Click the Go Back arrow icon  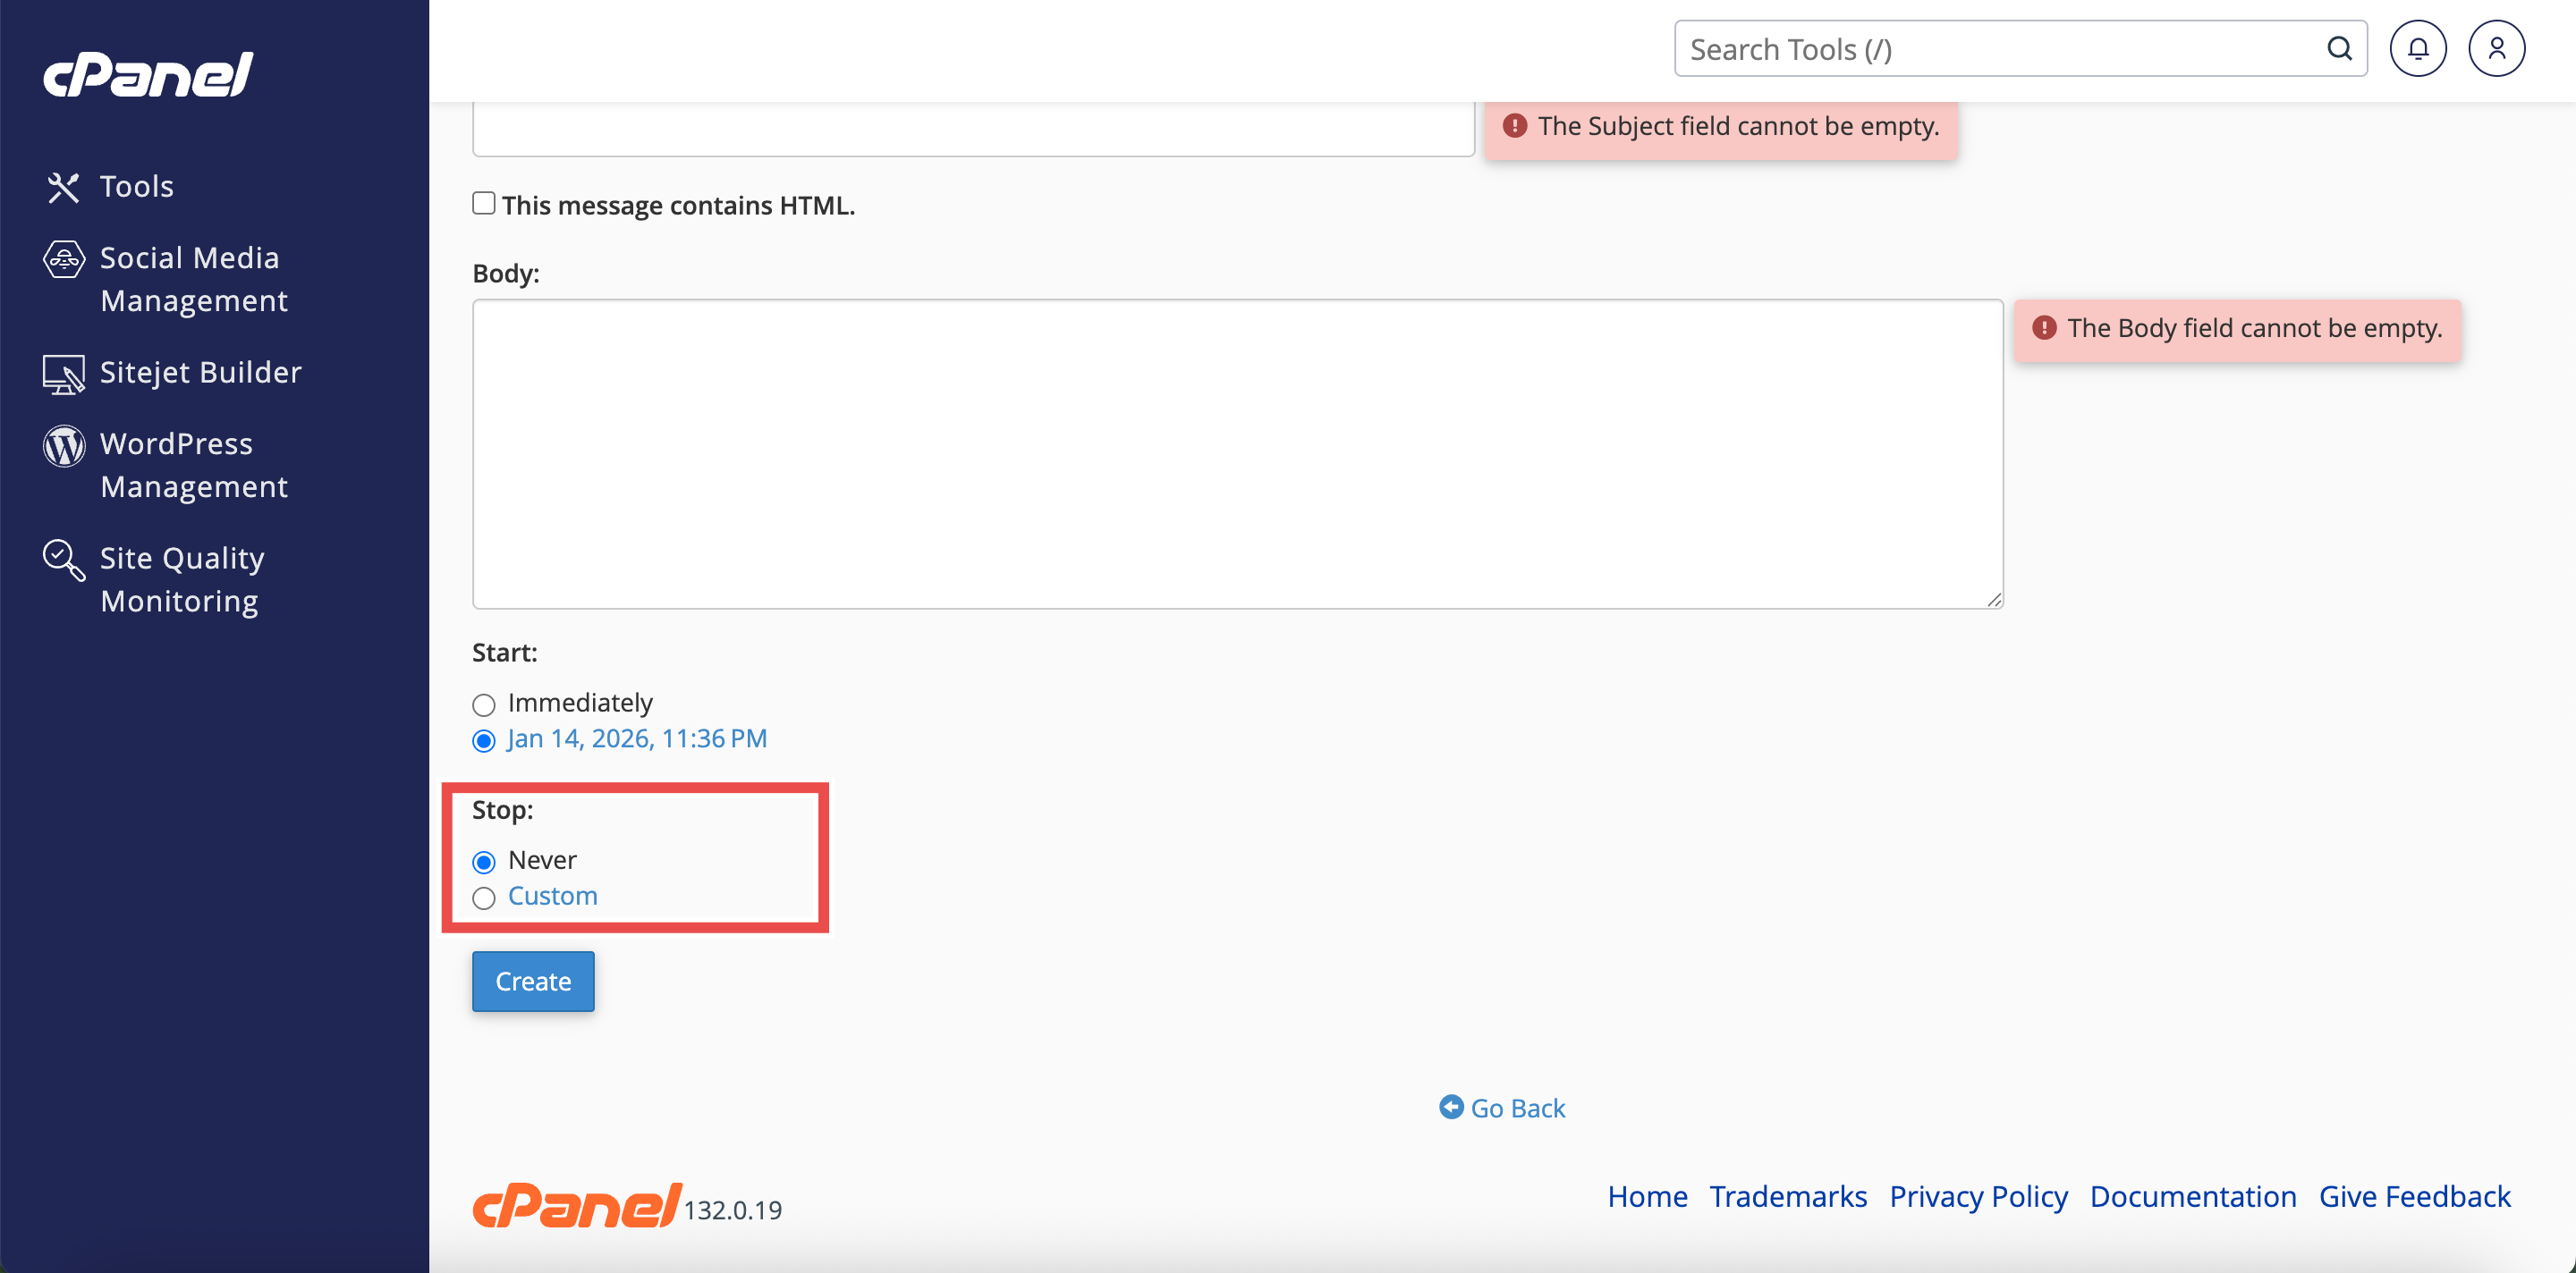click(1450, 1107)
